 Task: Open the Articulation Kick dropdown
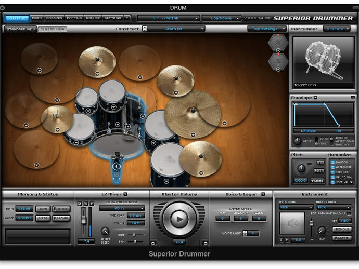pyautogui.click(x=334, y=207)
